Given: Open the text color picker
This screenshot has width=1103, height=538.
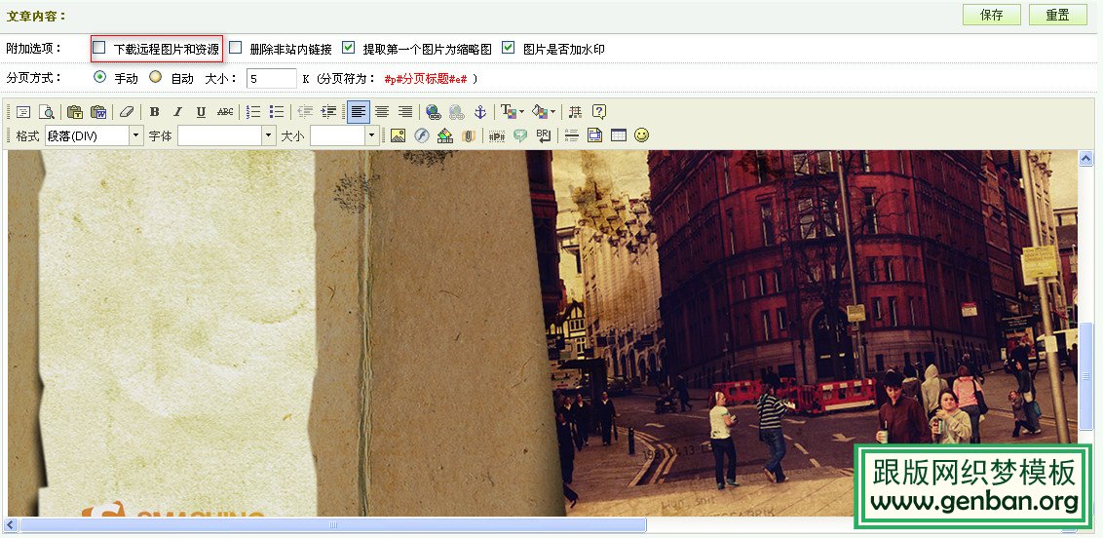Looking at the screenshot, I should [512, 112].
